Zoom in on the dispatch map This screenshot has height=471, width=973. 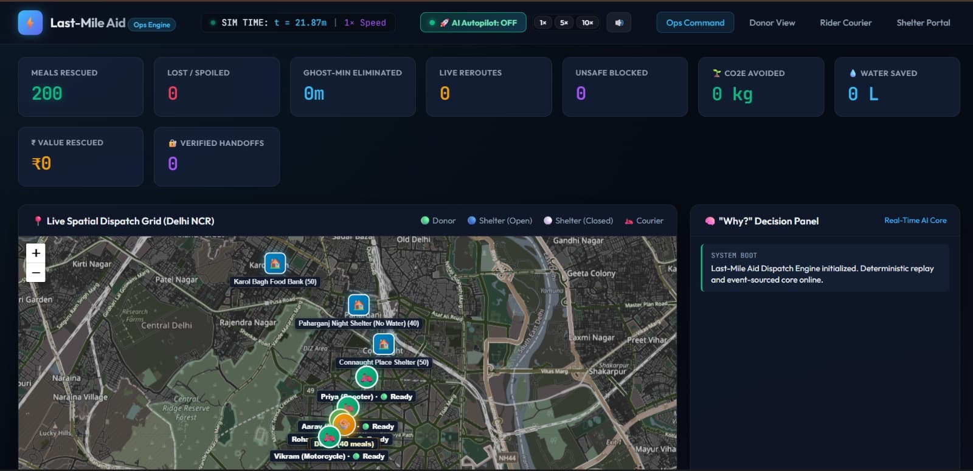click(36, 253)
